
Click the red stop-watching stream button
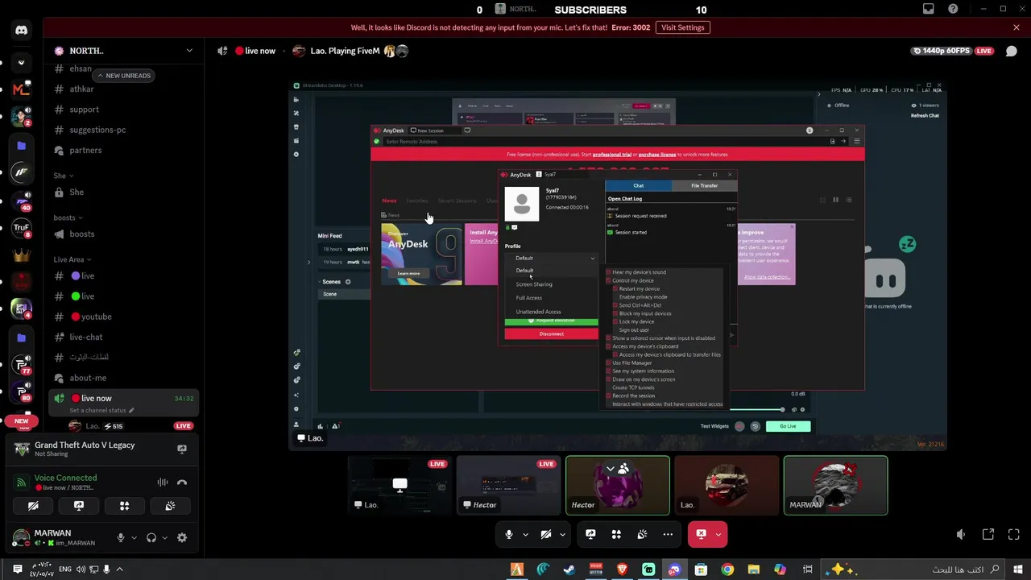click(x=701, y=534)
